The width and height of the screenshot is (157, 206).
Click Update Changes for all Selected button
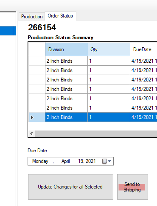(x=70, y=187)
